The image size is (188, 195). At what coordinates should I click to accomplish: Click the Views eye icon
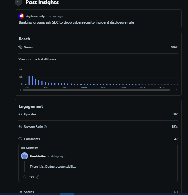point(20,47)
